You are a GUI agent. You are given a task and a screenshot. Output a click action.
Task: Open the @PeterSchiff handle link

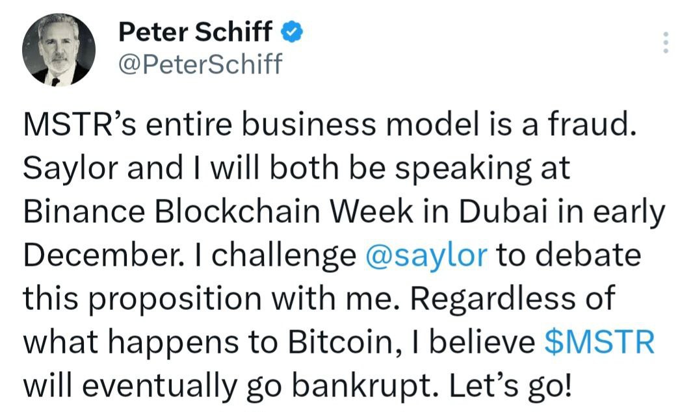[x=200, y=64]
